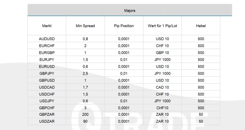Click the USDCHF market cell

pos(47,94)
